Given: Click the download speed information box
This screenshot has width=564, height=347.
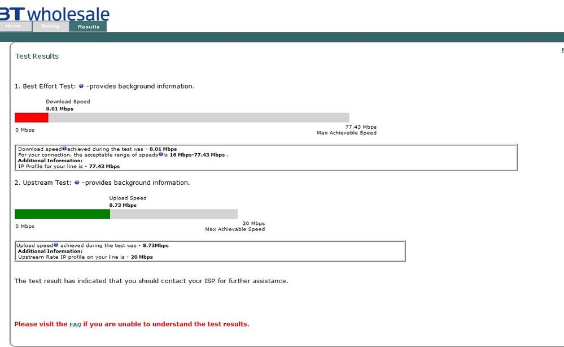Looking at the screenshot, I should click(266, 158).
